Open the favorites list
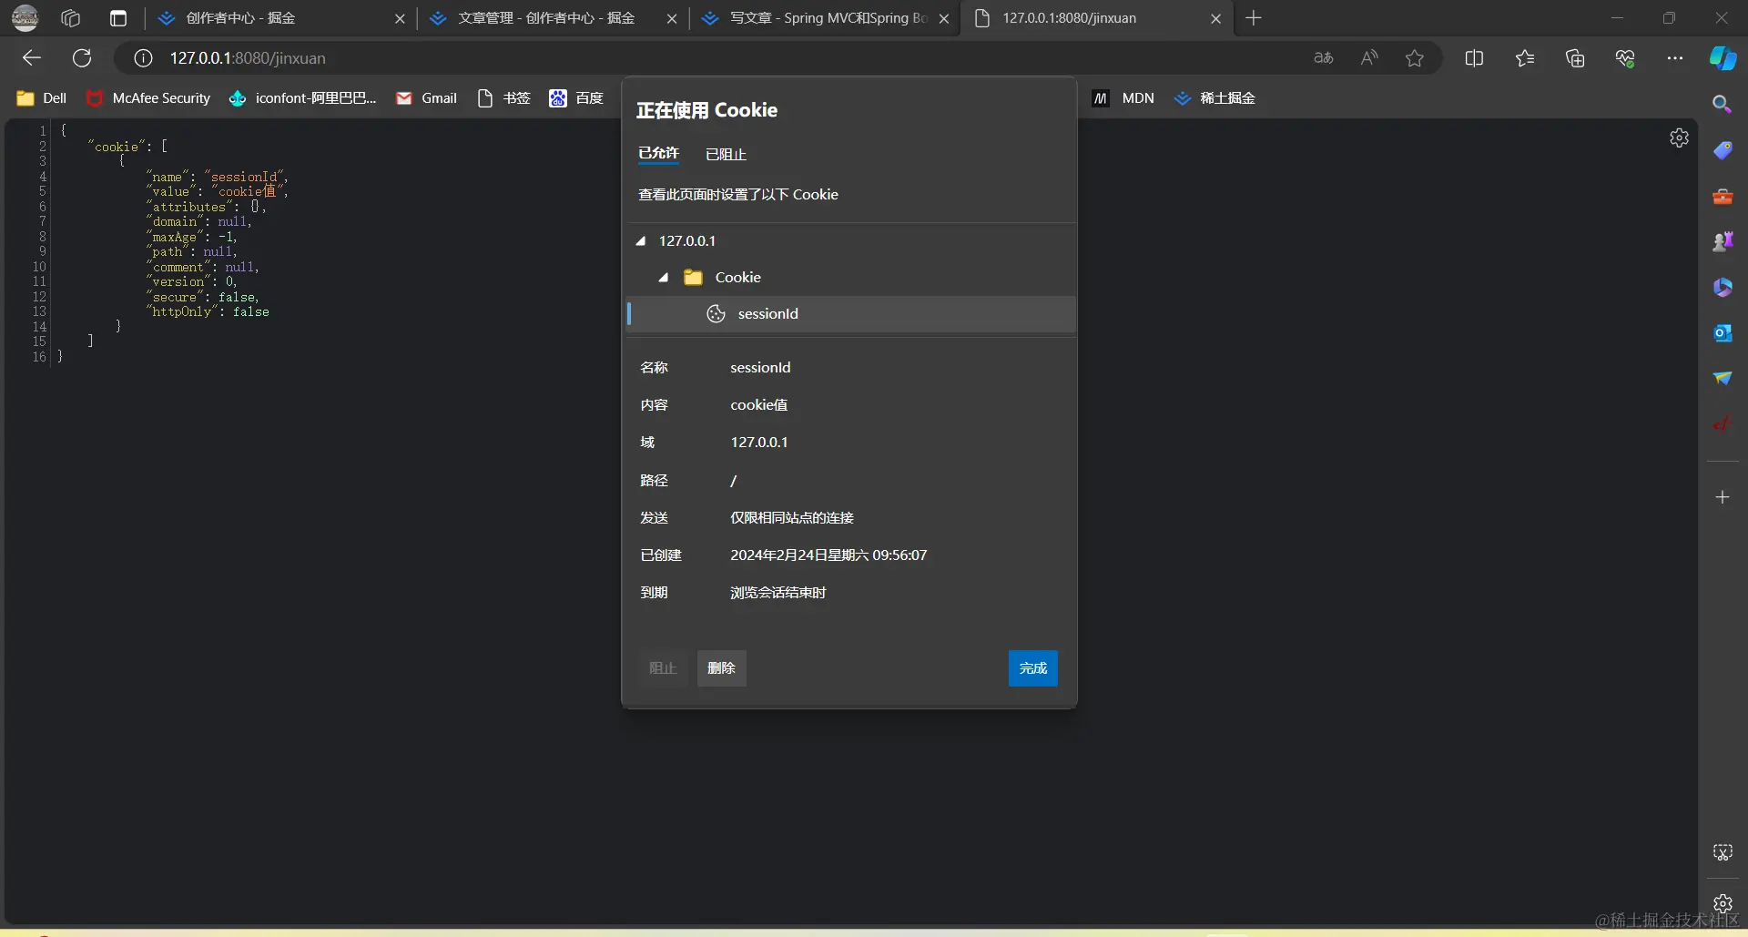 click(x=1525, y=58)
